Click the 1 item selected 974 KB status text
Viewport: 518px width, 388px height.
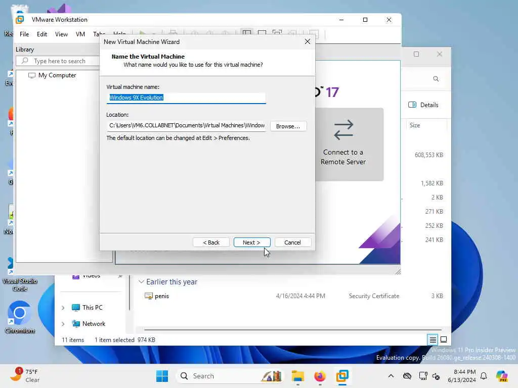click(x=125, y=340)
